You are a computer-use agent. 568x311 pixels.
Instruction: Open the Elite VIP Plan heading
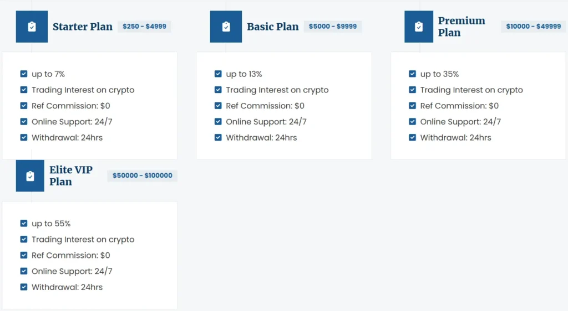[71, 176]
